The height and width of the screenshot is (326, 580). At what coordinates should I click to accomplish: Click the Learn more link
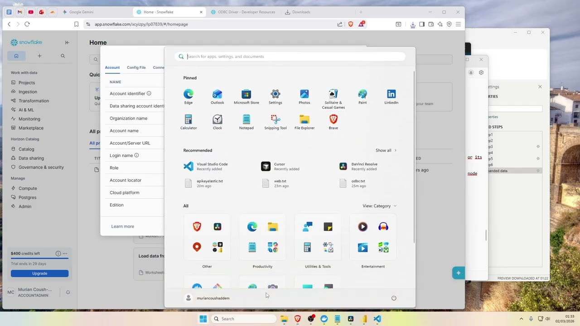tap(123, 226)
